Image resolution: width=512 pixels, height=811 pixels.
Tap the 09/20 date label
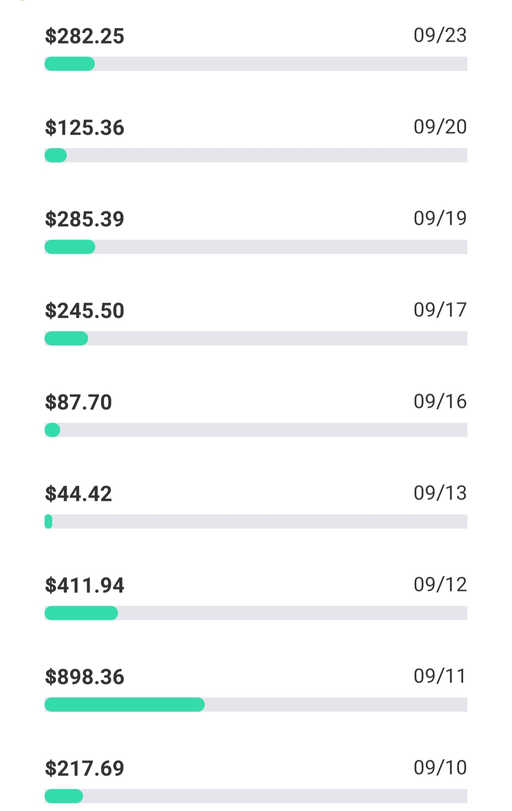[x=440, y=127]
